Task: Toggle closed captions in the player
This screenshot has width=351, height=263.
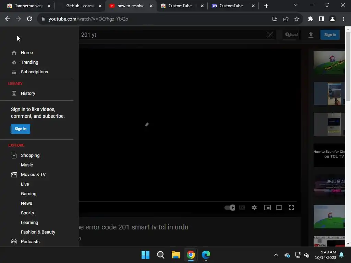Action: (242, 208)
